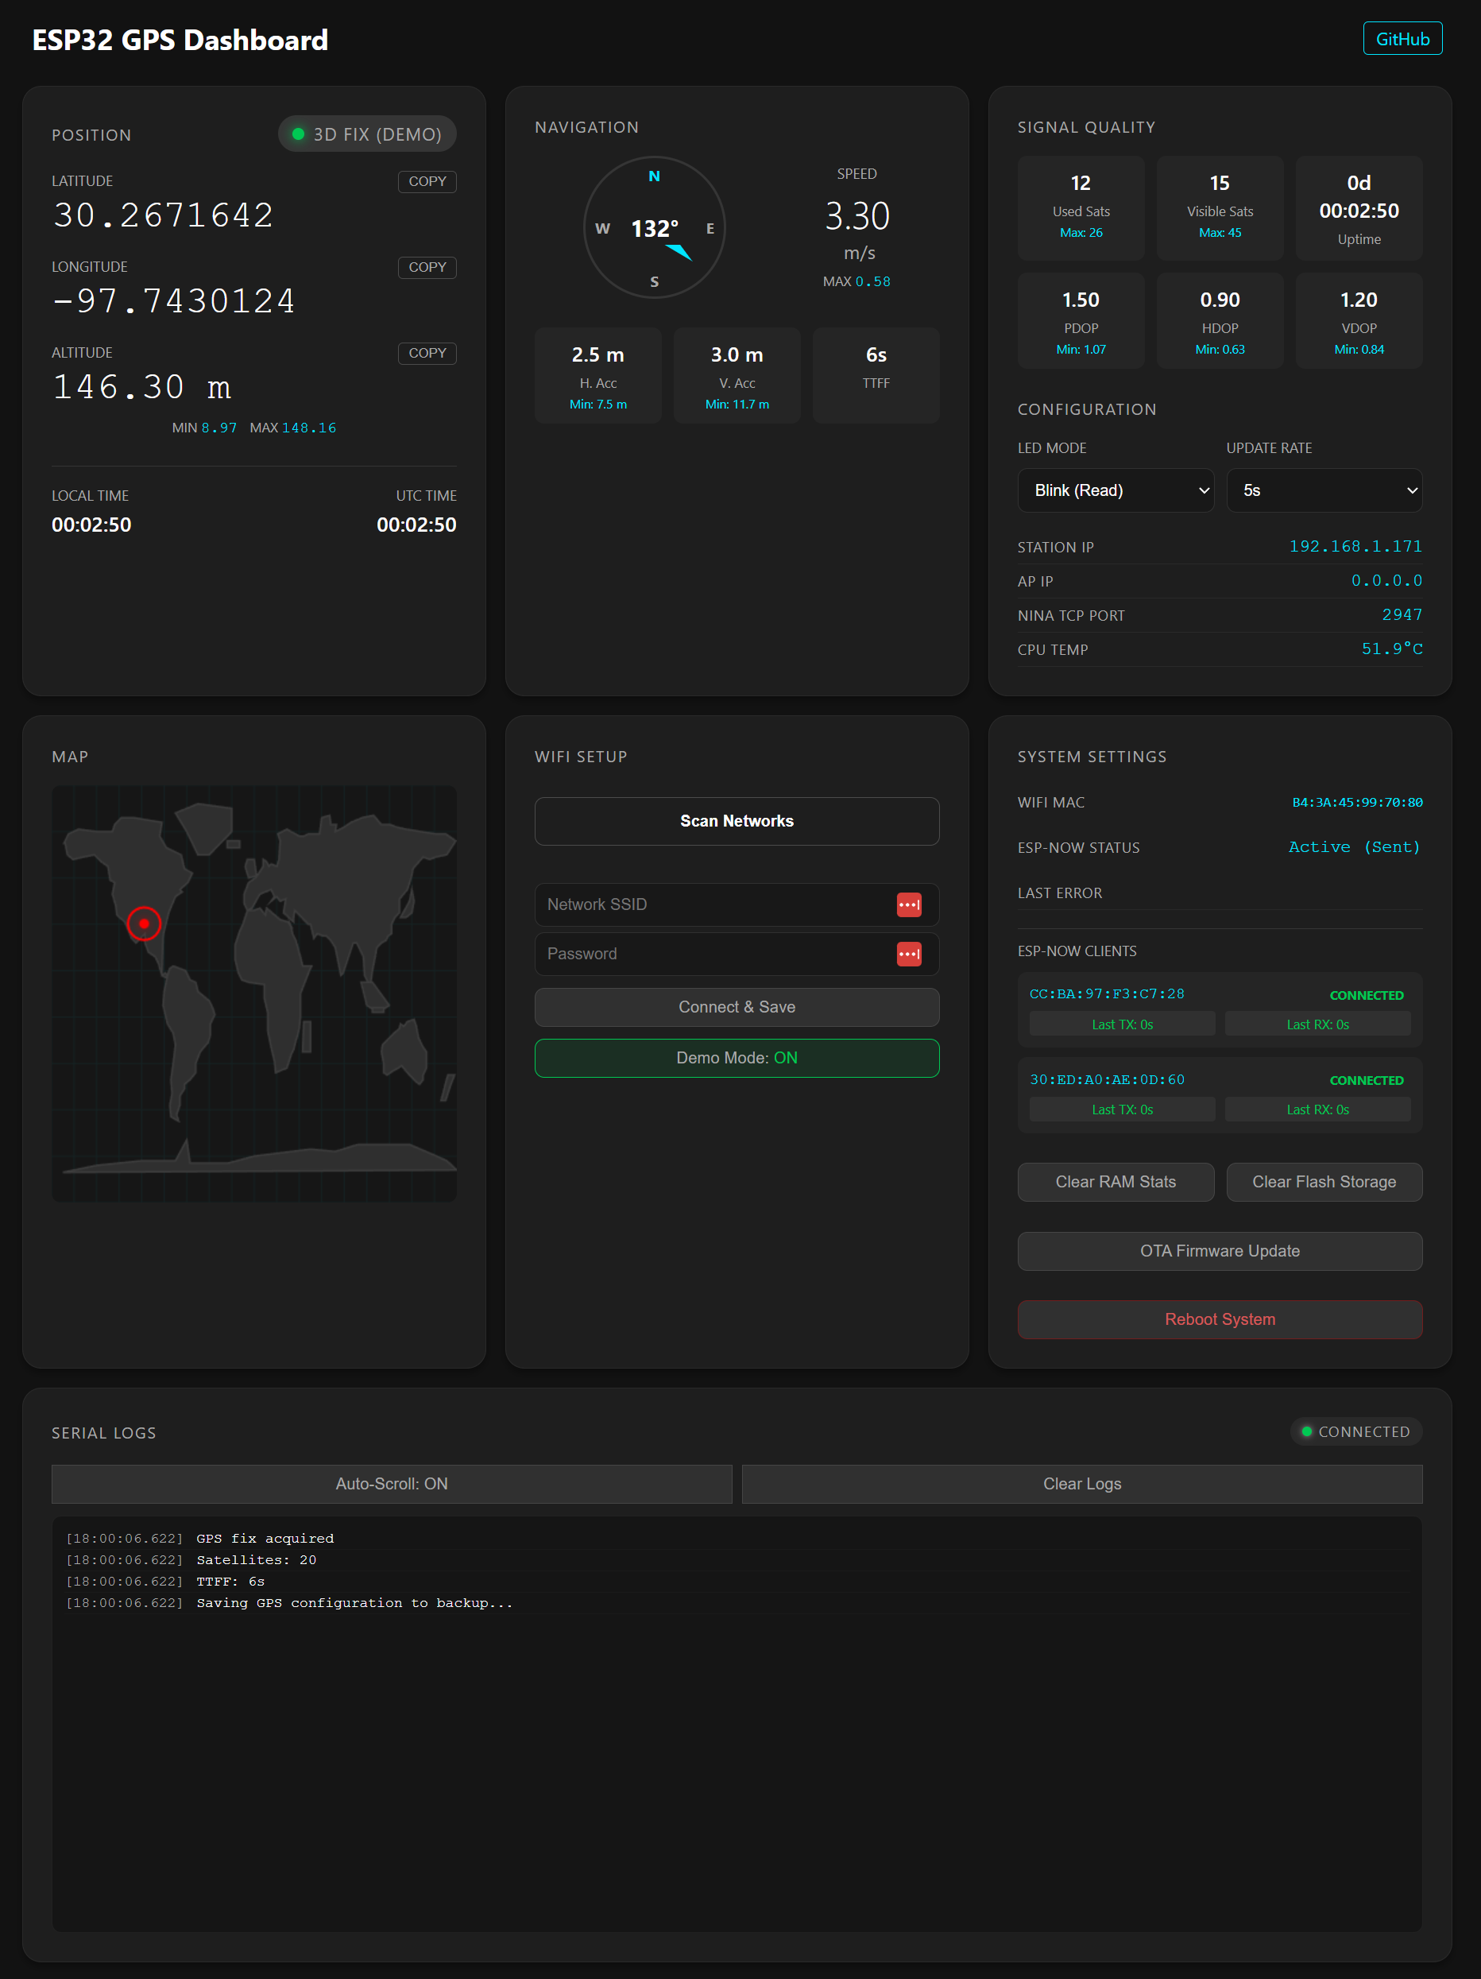The width and height of the screenshot is (1481, 1979).
Task: Toggle Demo Mode off
Action: click(x=736, y=1058)
